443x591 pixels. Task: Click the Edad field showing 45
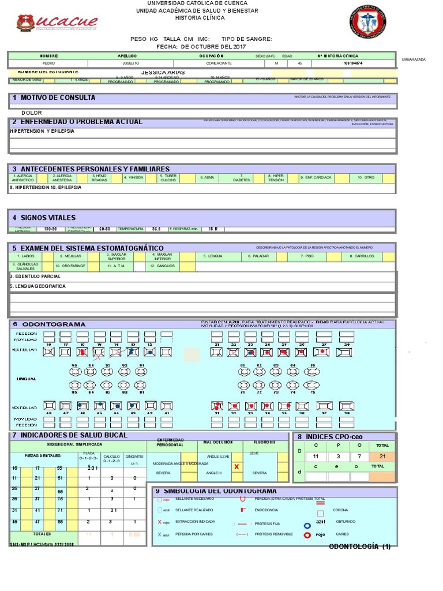300,63
